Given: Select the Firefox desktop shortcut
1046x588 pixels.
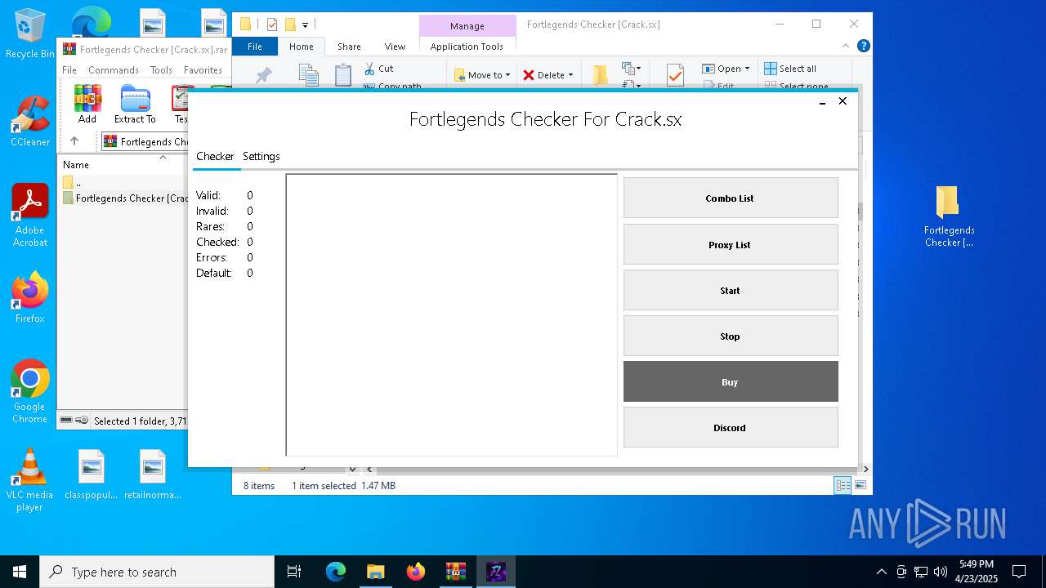Looking at the screenshot, I should click(29, 298).
